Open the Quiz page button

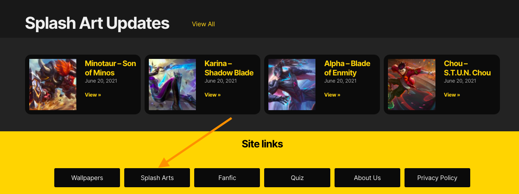pyautogui.click(x=297, y=177)
